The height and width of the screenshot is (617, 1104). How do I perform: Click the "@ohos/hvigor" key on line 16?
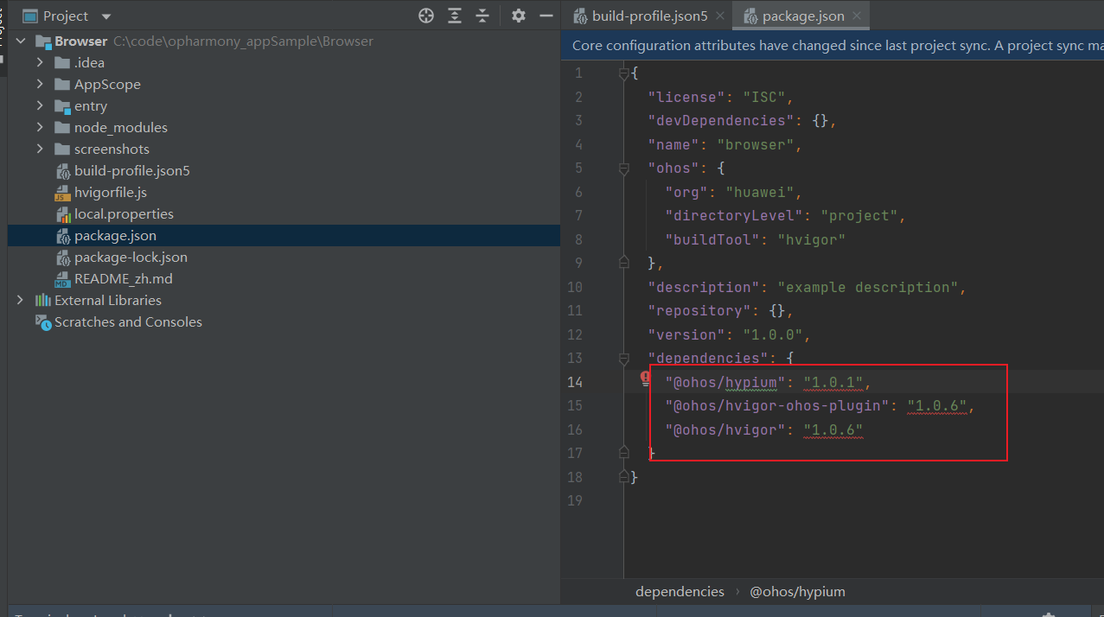point(724,429)
